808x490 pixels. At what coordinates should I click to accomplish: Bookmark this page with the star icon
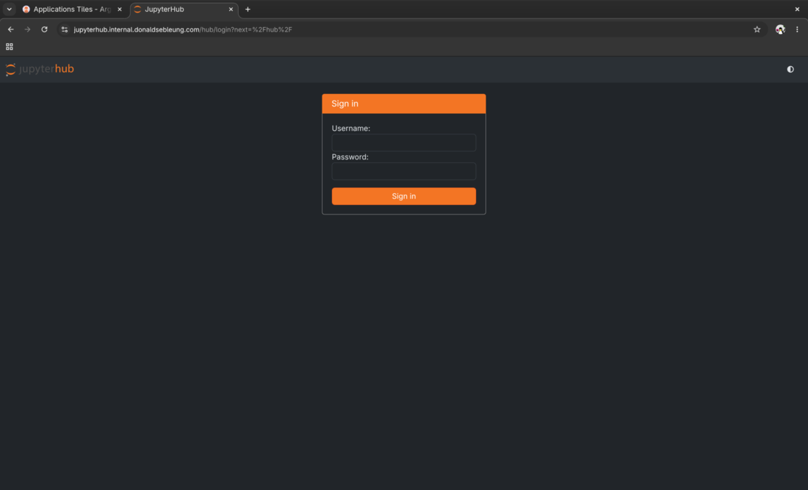(757, 29)
